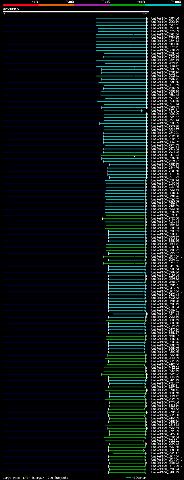
Task: Open the UniRef100_A9NUZ6 entry
Action: coord(165,82)
